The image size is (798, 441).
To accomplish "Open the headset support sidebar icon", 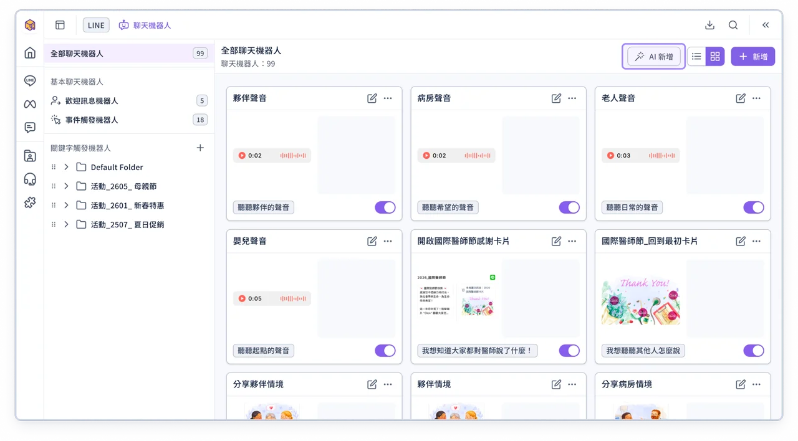I will click(x=30, y=179).
